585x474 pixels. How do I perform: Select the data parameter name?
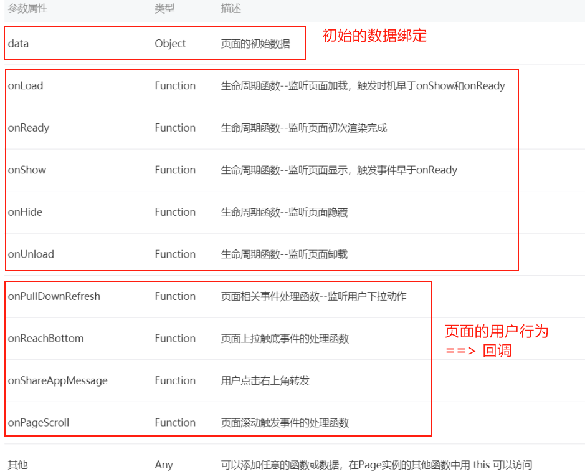click(x=18, y=44)
